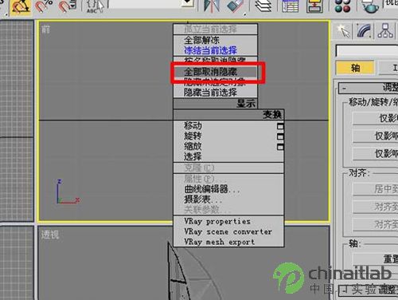
Task: Open the Schematic View toolbar icon
Action: (x=314, y=6)
